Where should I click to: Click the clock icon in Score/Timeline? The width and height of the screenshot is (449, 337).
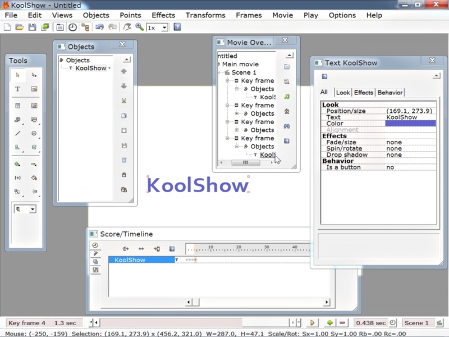(95, 245)
